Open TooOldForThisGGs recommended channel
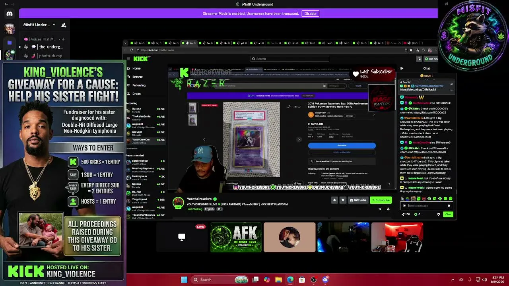 coord(145,216)
